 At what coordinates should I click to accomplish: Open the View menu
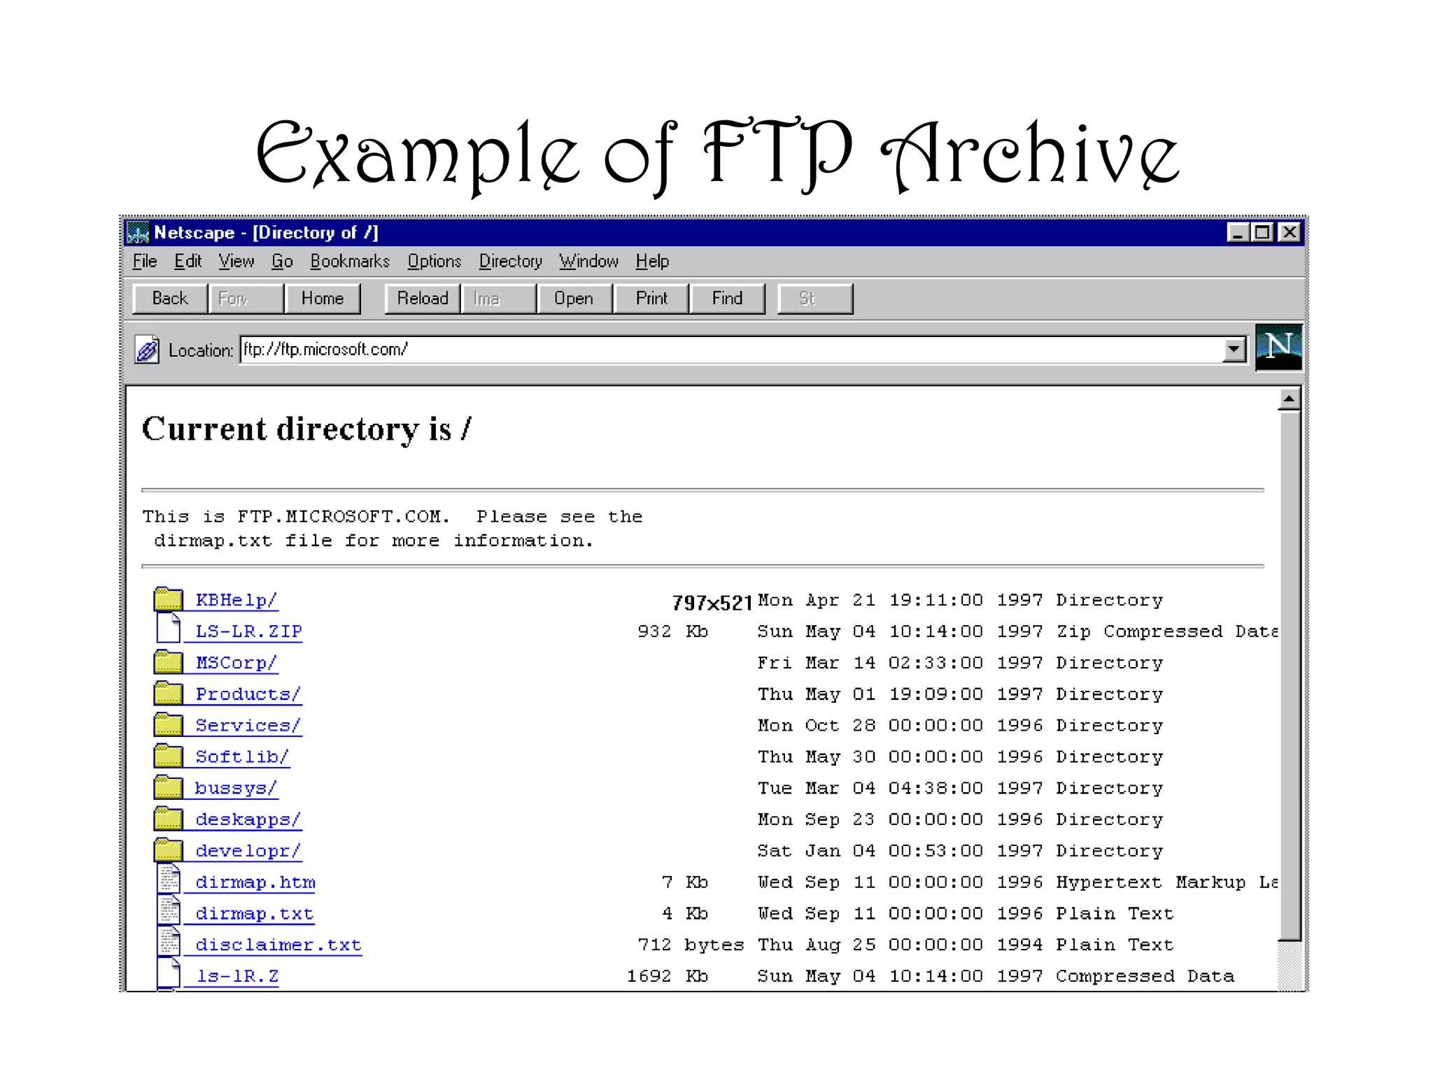[236, 261]
